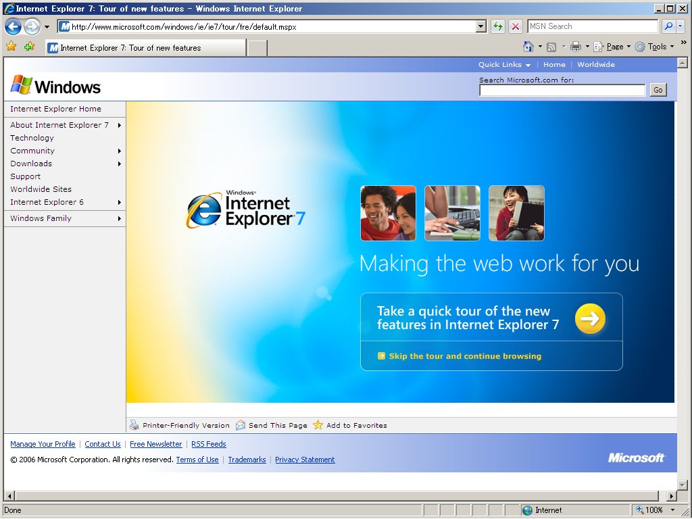Image resolution: width=692 pixels, height=519 pixels.
Task: Open the Contact Us link
Action: point(103,444)
